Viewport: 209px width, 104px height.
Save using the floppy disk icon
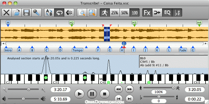click(26, 13)
